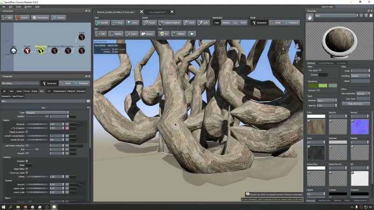Click the Render view button

click(102, 22)
